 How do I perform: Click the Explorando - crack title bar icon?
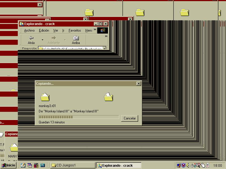[21, 24]
